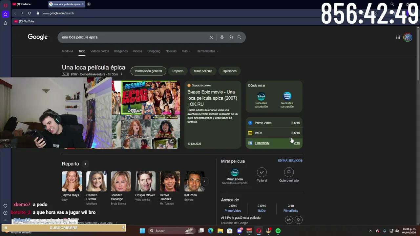Viewport: 420px width, 236px height.
Task: Clear the search box with the X
Action: [x=211, y=37]
